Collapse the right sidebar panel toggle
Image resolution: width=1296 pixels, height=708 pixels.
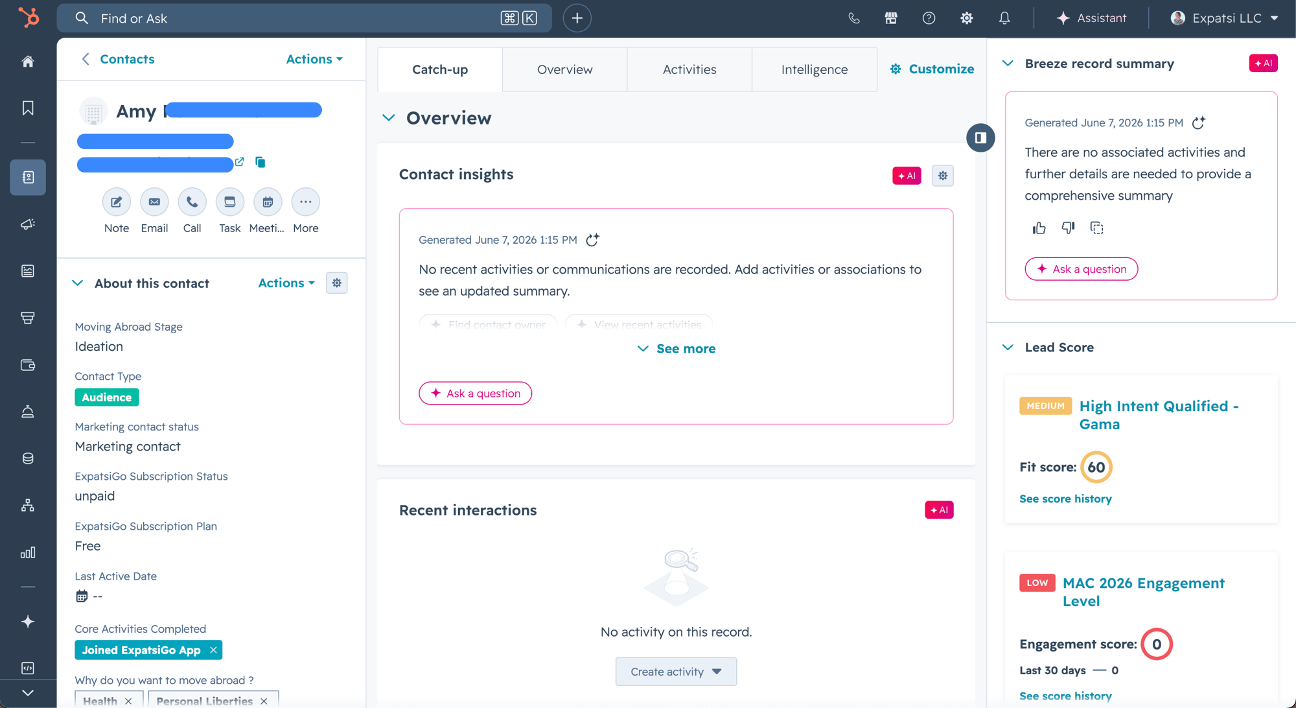pos(980,137)
